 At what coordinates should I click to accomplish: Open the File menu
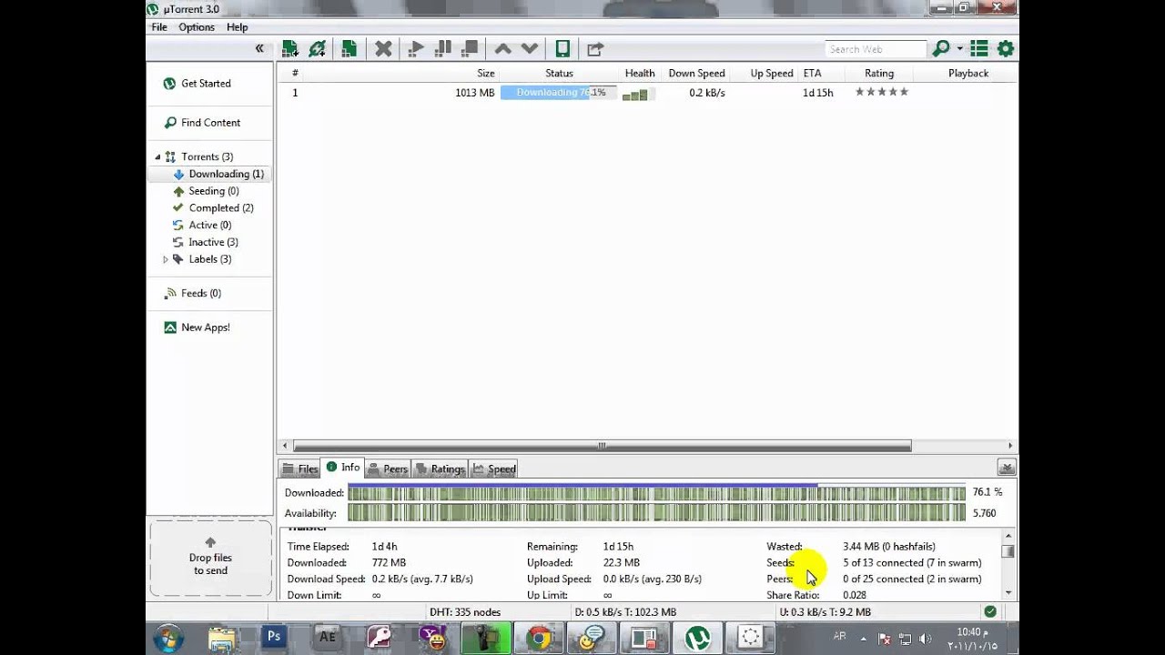coord(159,27)
